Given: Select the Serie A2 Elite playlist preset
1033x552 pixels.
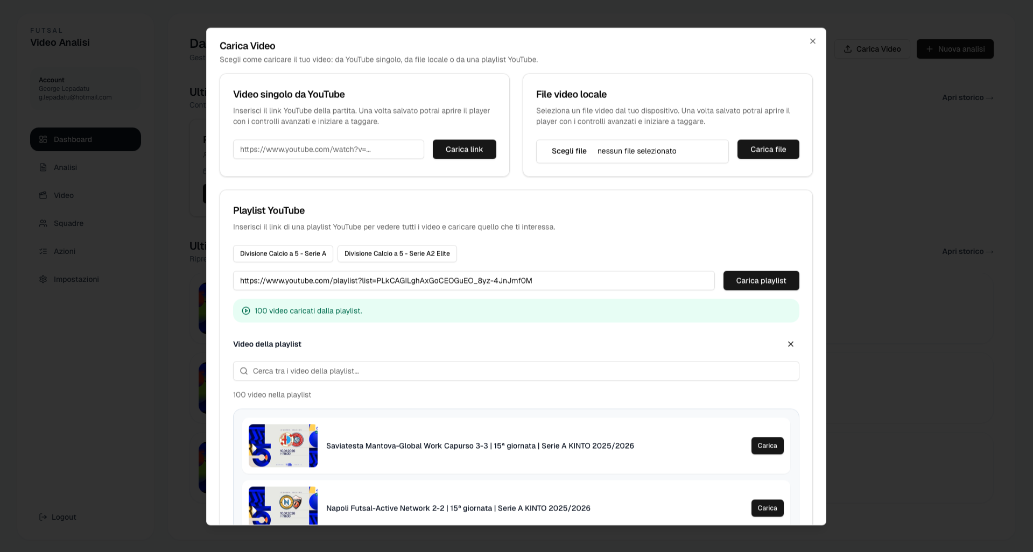Looking at the screenshot, I should [397, 254].
